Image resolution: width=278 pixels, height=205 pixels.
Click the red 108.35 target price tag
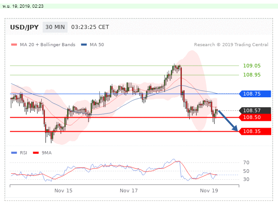pos(255,131)
